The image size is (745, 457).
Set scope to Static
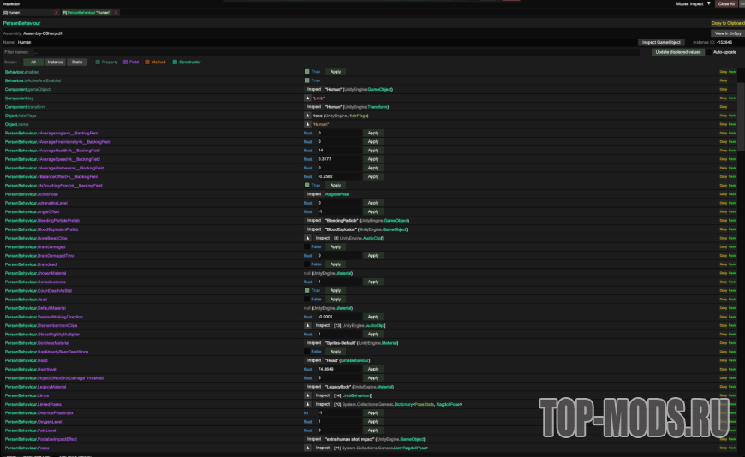point(77,62)
